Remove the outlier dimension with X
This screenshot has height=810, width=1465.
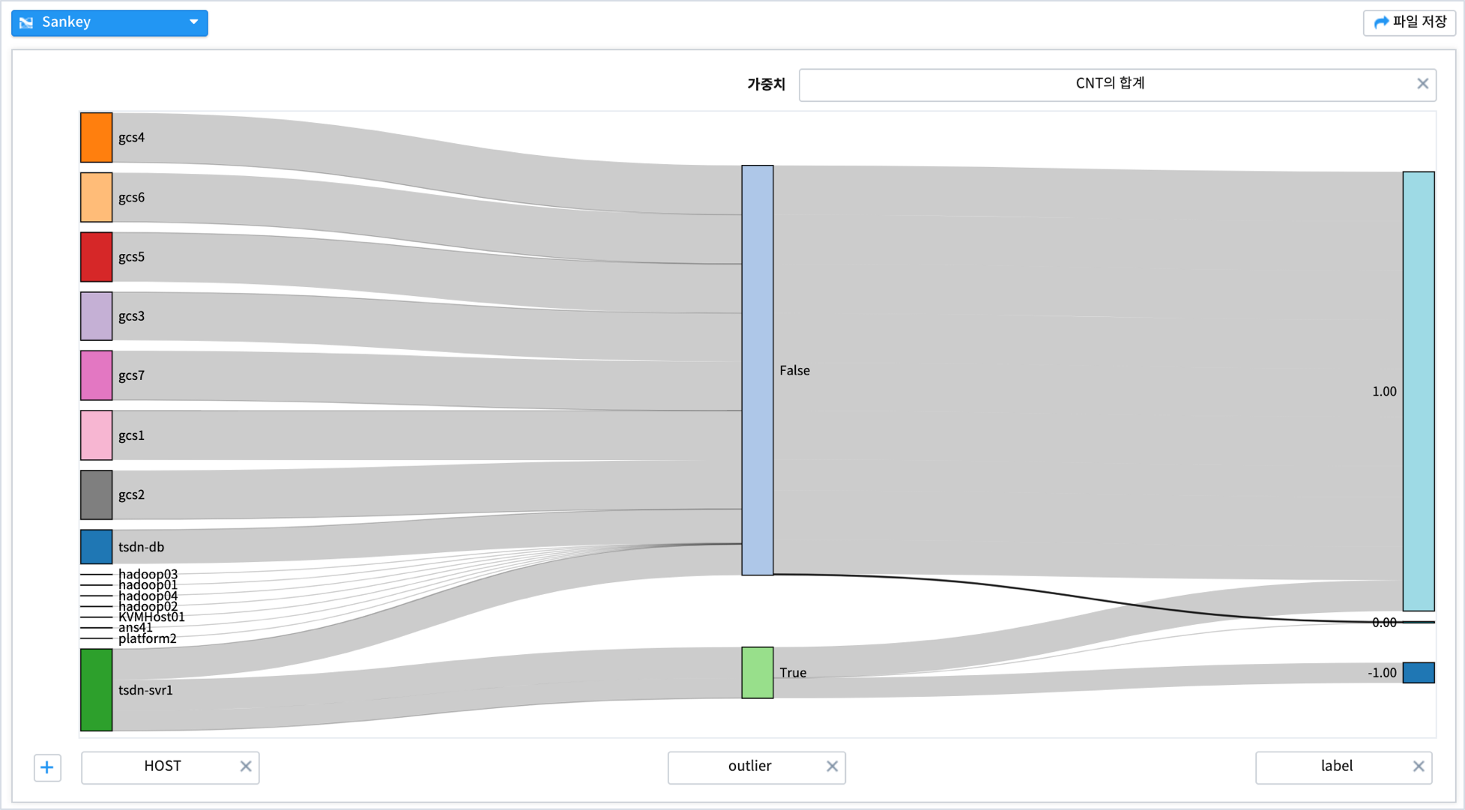[832, 767]
